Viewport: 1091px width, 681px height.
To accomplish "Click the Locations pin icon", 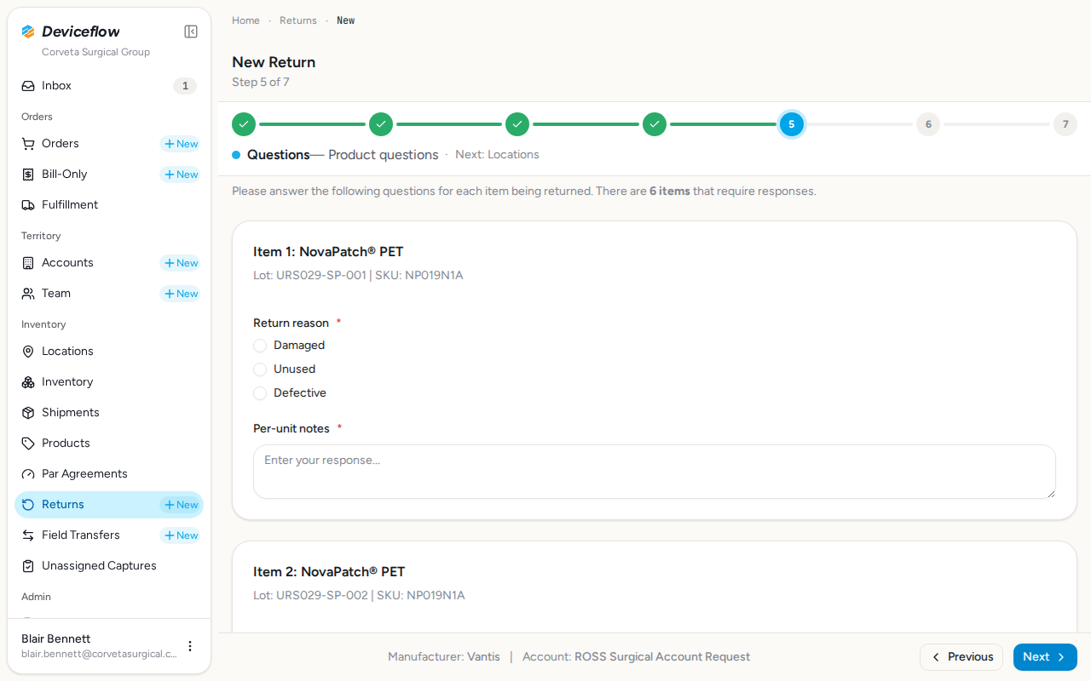I will [28, 352].
